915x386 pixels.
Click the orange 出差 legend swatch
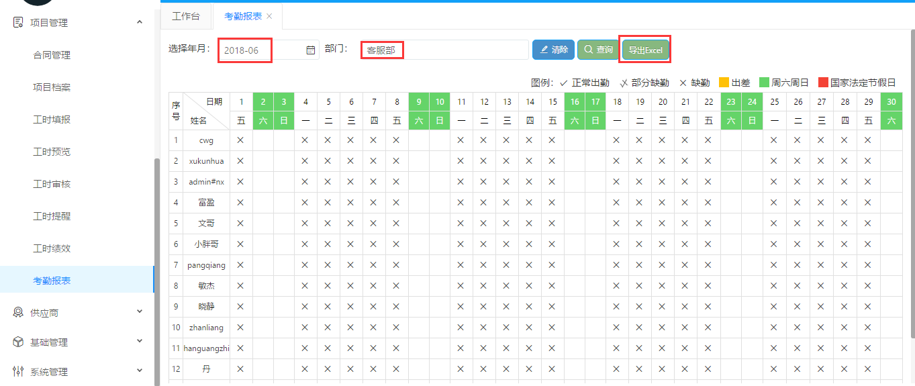724,83
